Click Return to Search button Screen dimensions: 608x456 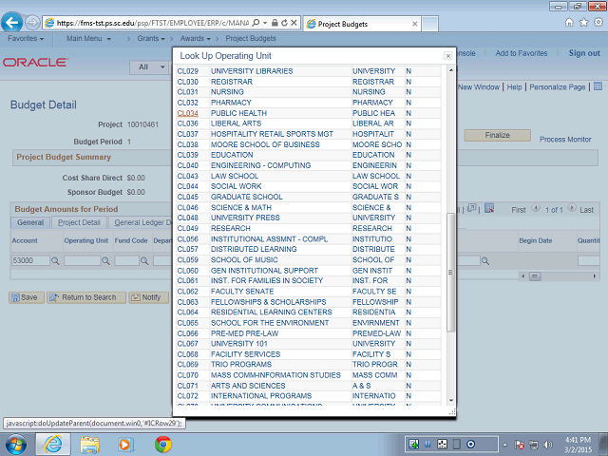pos(86,297)
